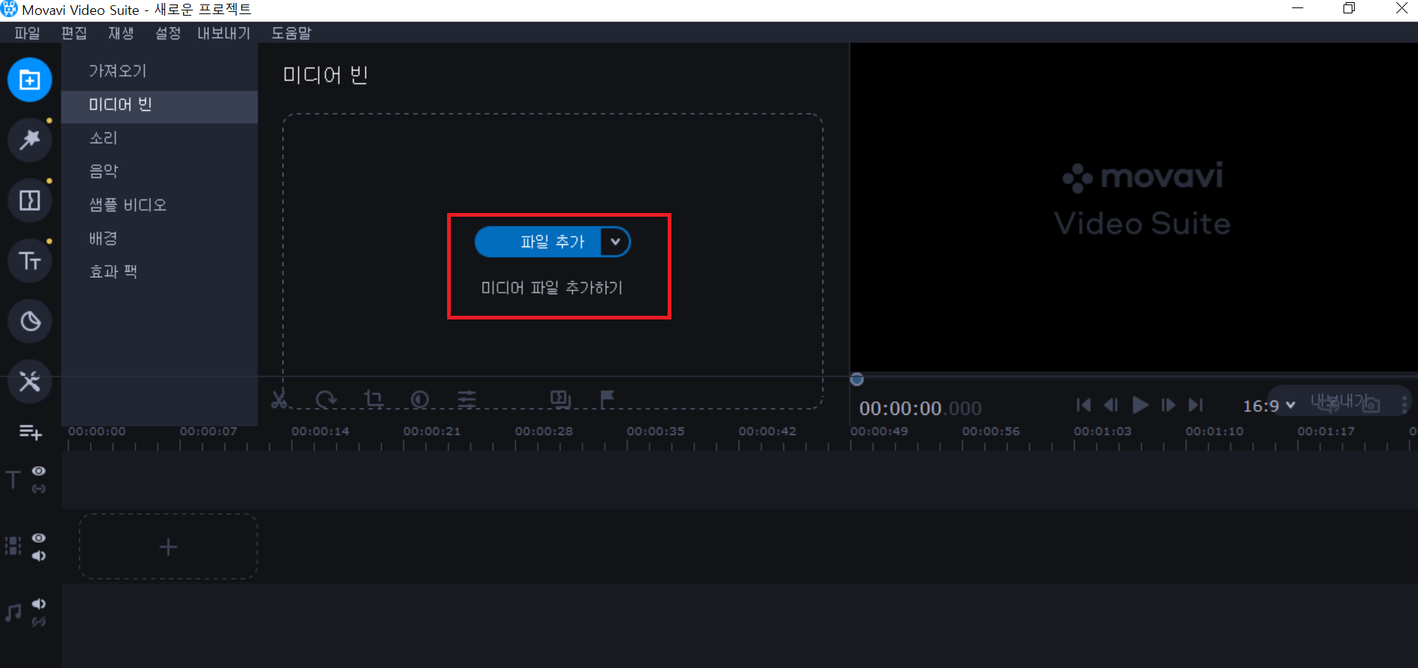
Task: Minimize the Movavi window
Action: pos(1297,8)
